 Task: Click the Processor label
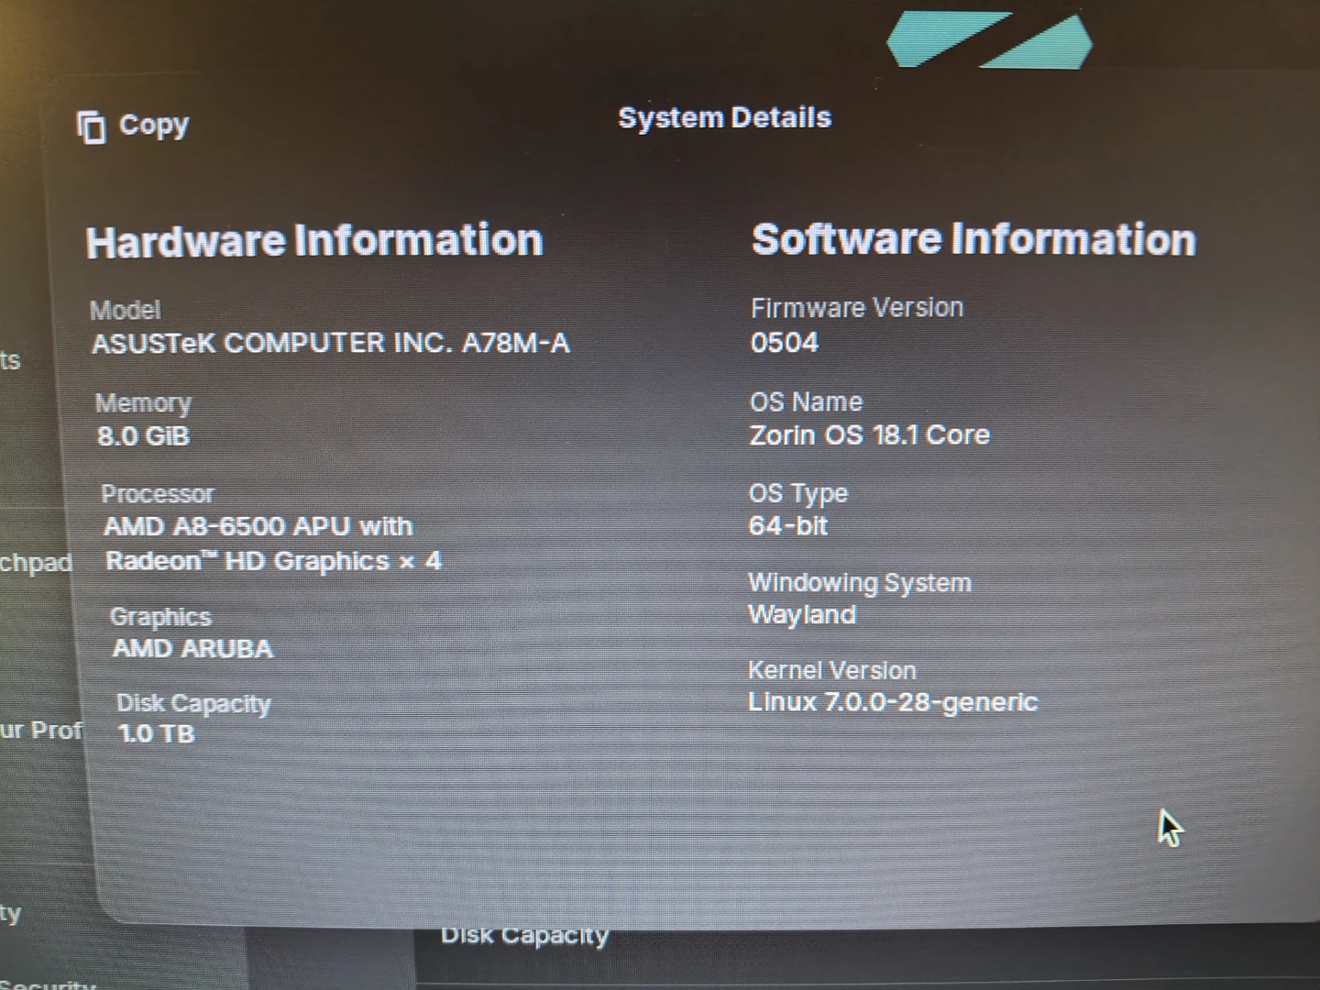(x=158, y=494)
